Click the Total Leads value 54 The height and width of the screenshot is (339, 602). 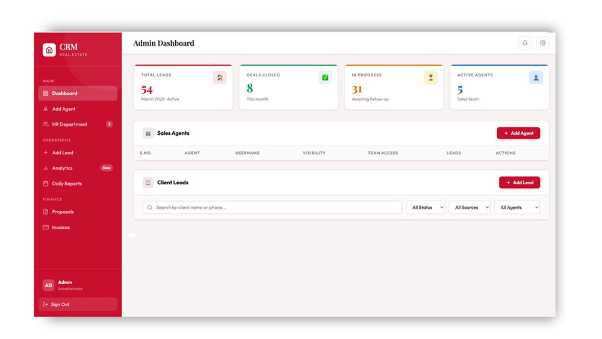(x=147, y=90)
